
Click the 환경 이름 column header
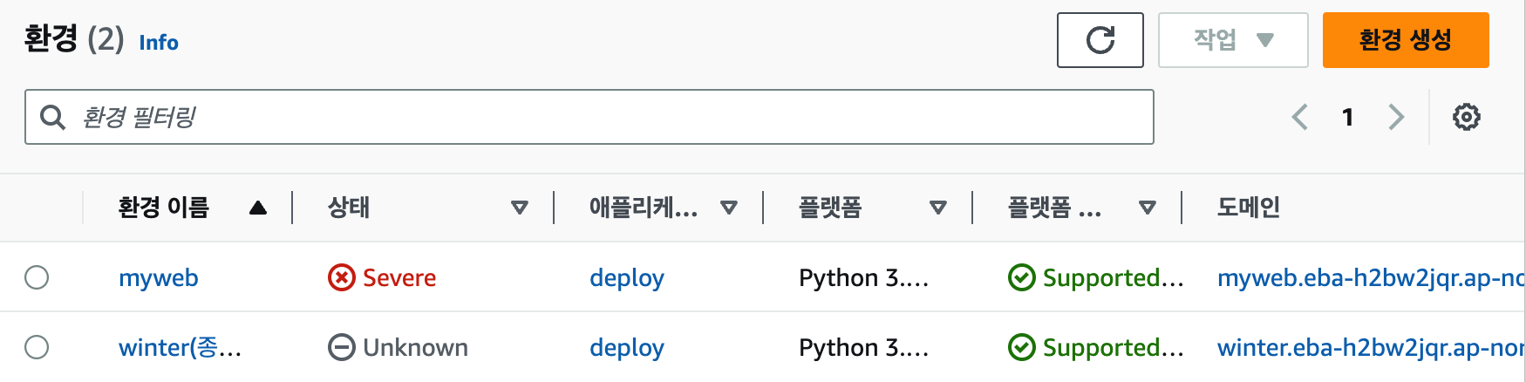click(164, 208)
